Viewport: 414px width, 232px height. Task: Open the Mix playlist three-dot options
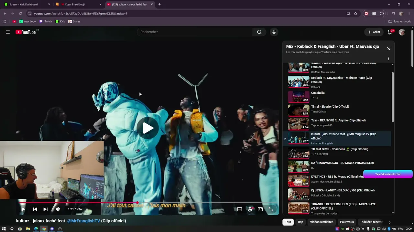pos(389,59)
